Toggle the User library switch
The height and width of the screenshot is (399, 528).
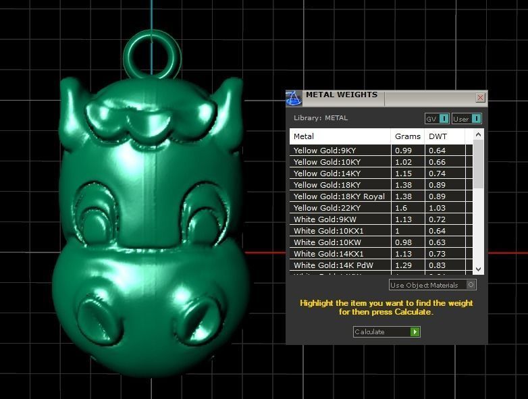476,119
